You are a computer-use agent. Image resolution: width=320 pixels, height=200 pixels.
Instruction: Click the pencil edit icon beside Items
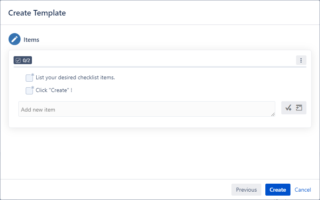tap(14, 39)
